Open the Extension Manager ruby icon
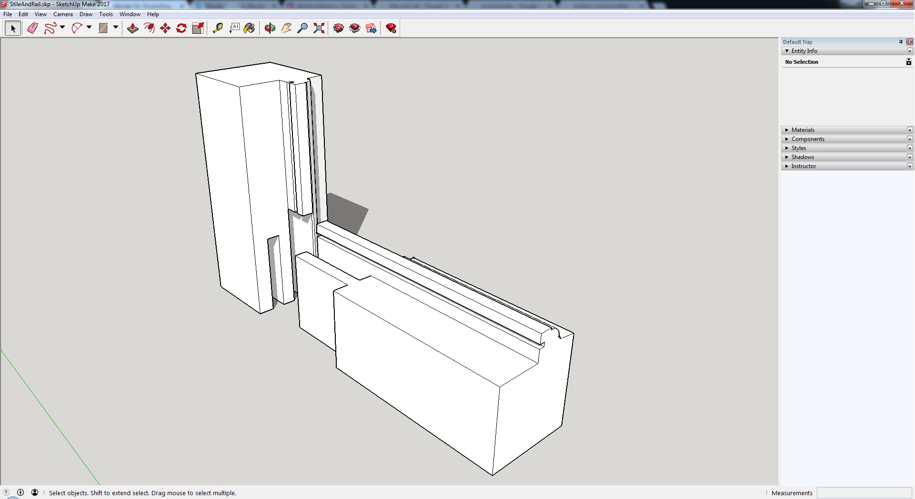The width and height of the screenshot is (915, 499). pos(391,29)
